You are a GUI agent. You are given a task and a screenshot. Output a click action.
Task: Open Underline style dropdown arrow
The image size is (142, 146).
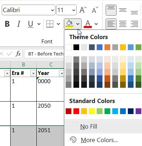[x=39, y=24]
